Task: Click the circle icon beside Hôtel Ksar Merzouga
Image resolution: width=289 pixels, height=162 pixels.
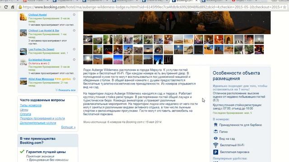Action: coord(74,79)
